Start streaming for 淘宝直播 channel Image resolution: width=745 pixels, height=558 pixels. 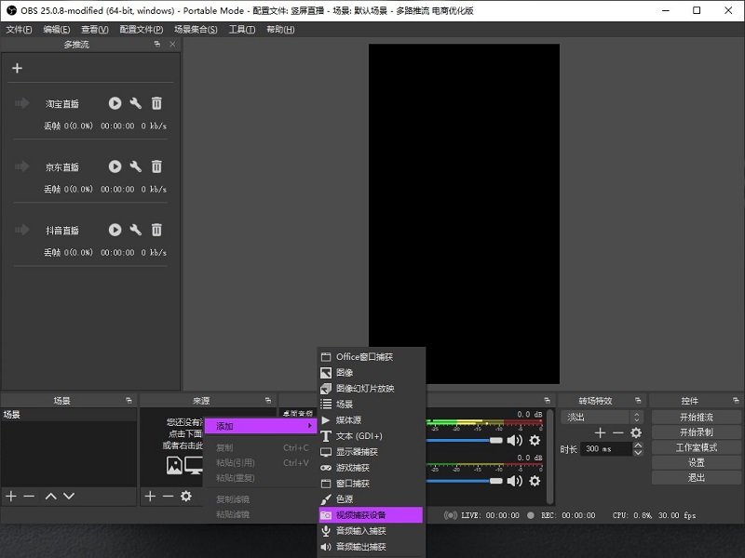(114, 103)
